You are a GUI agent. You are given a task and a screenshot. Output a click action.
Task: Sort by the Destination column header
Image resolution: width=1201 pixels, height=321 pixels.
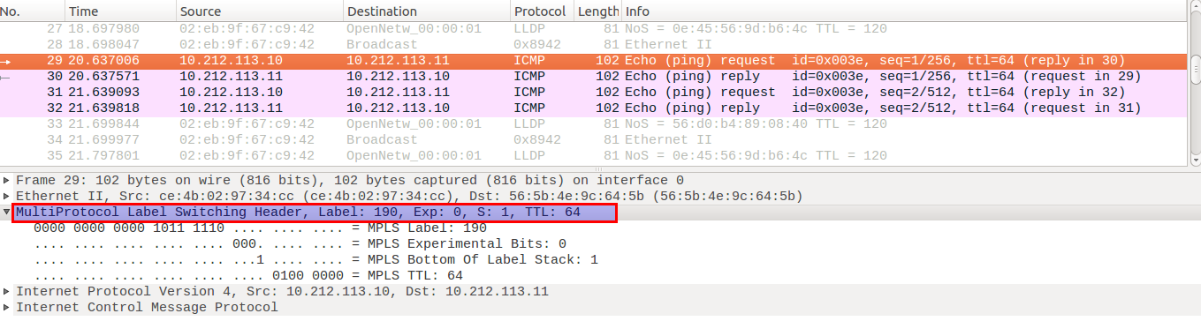[x=427, y=11]
